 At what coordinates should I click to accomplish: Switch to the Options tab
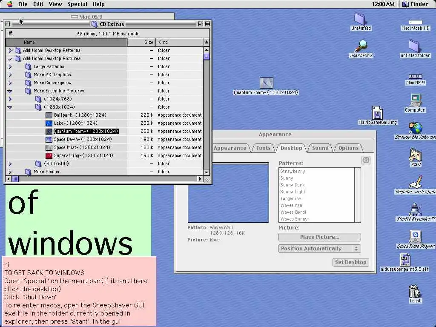click(348, 148)
